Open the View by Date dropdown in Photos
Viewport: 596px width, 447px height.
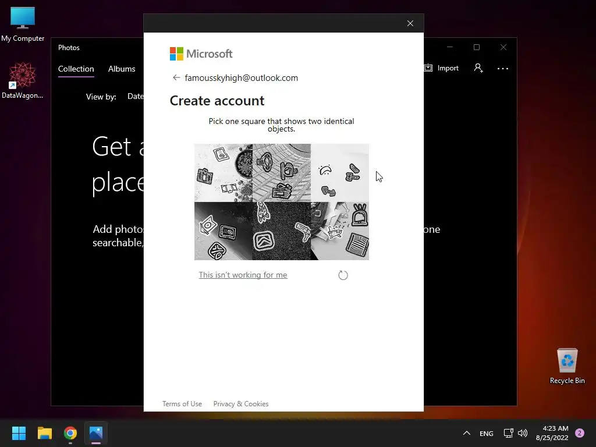click(135, 97)
